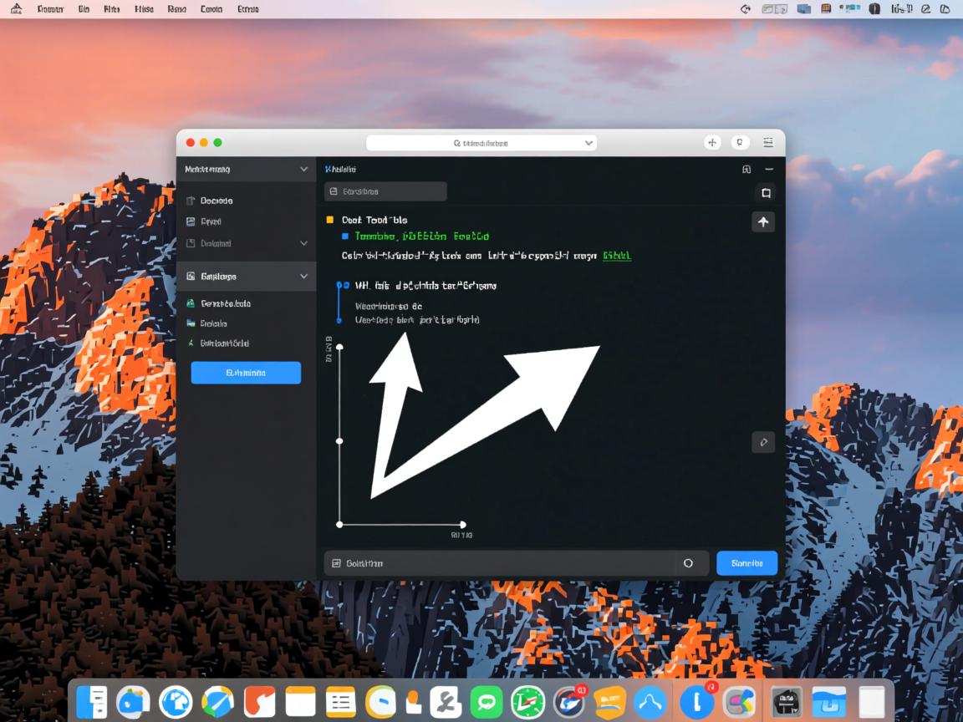Select the first item in the sidebar list
This screenshot has width=963, height=722.
216,201
